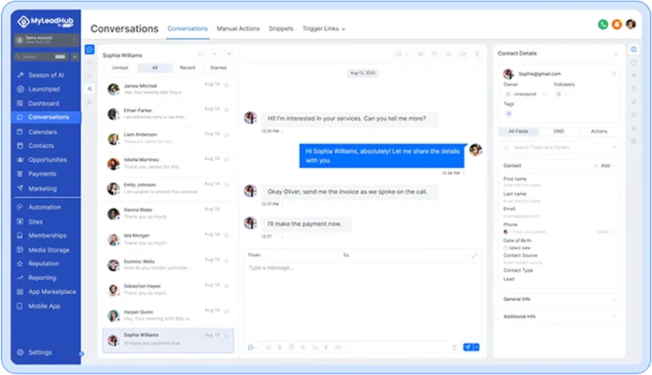The height and width of the screenshot is (375, 652).
Task: Switch to contact Actions tab
Action: (599, 131)
